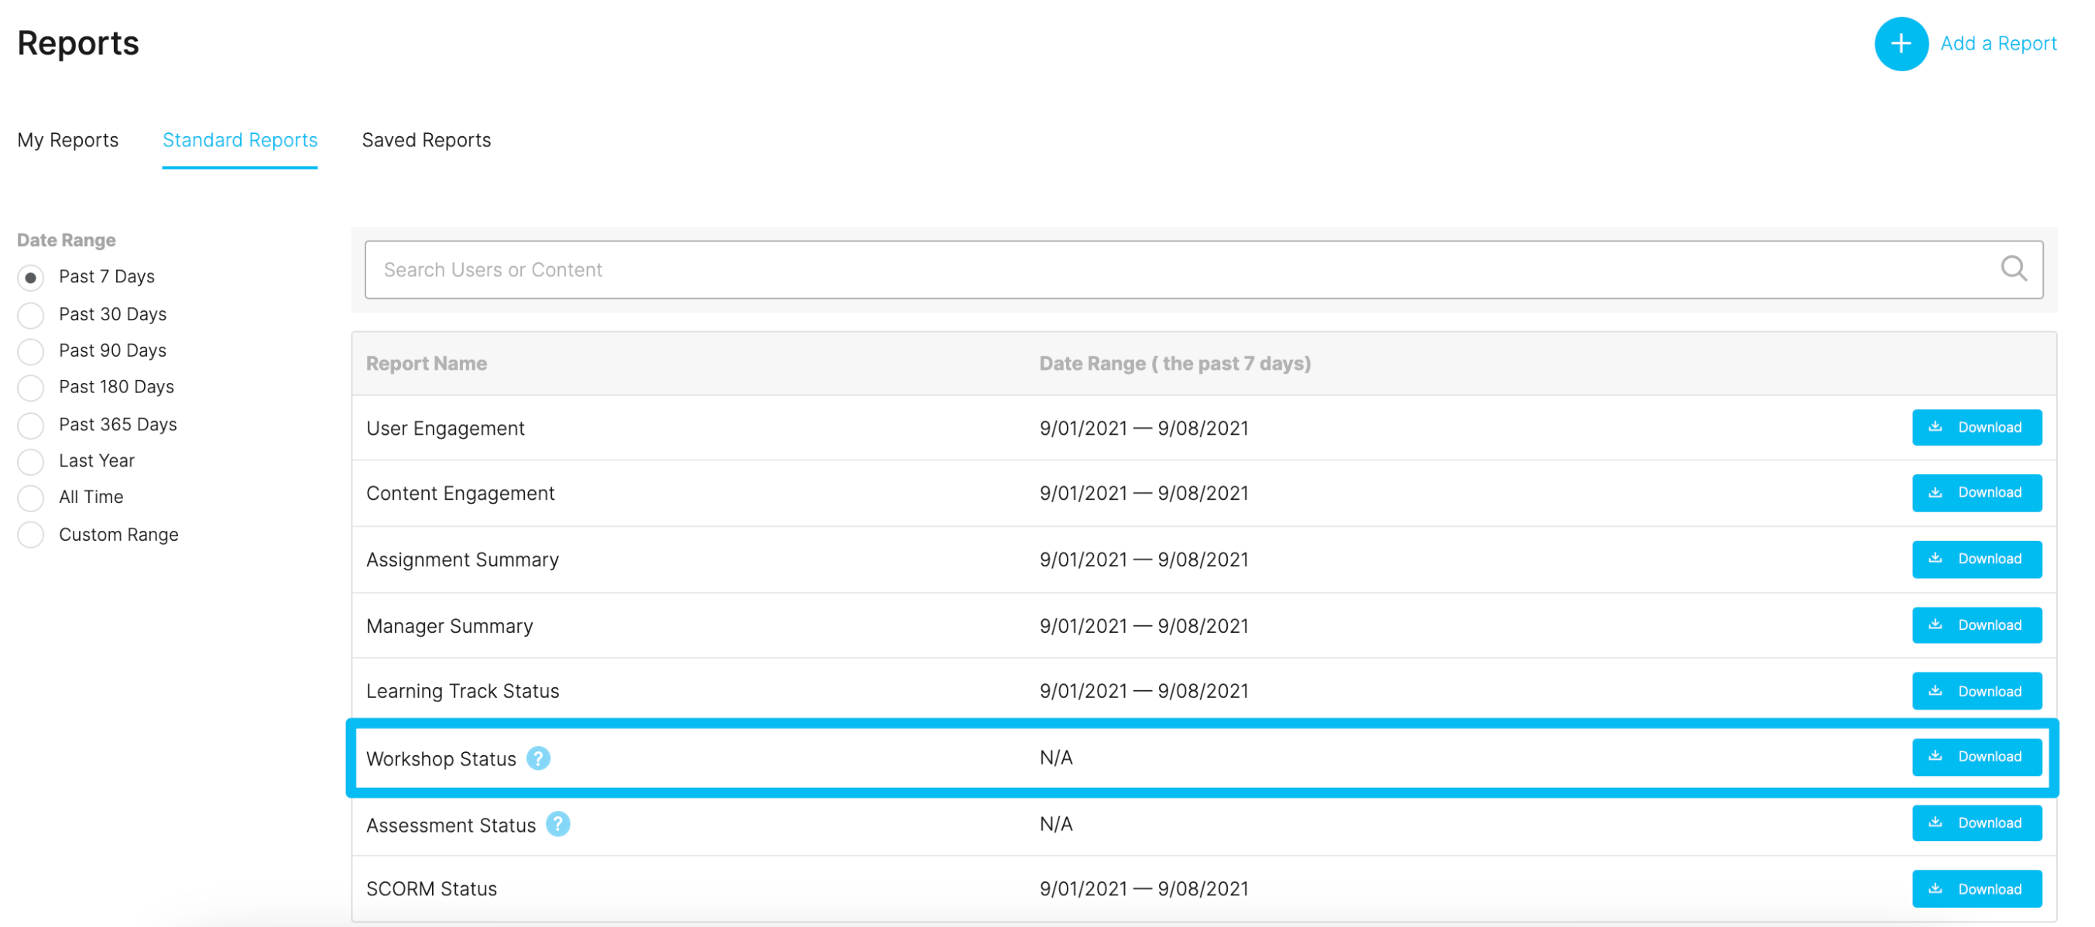Open the Assessment Status help question icon
Screen dimensions: 2095x927
click(x=558, y=824)
